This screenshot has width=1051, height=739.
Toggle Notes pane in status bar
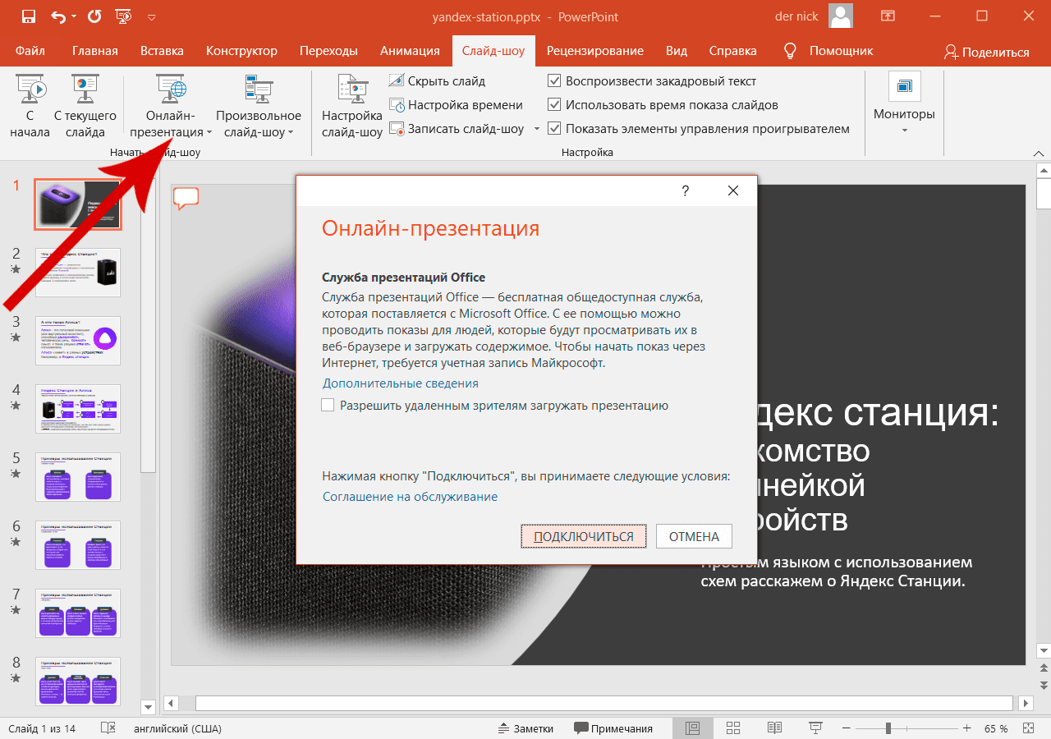click(526, 728)
